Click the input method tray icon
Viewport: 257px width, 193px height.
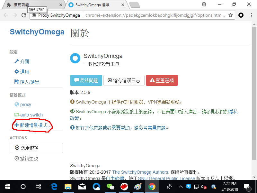[x=213, y=187]
